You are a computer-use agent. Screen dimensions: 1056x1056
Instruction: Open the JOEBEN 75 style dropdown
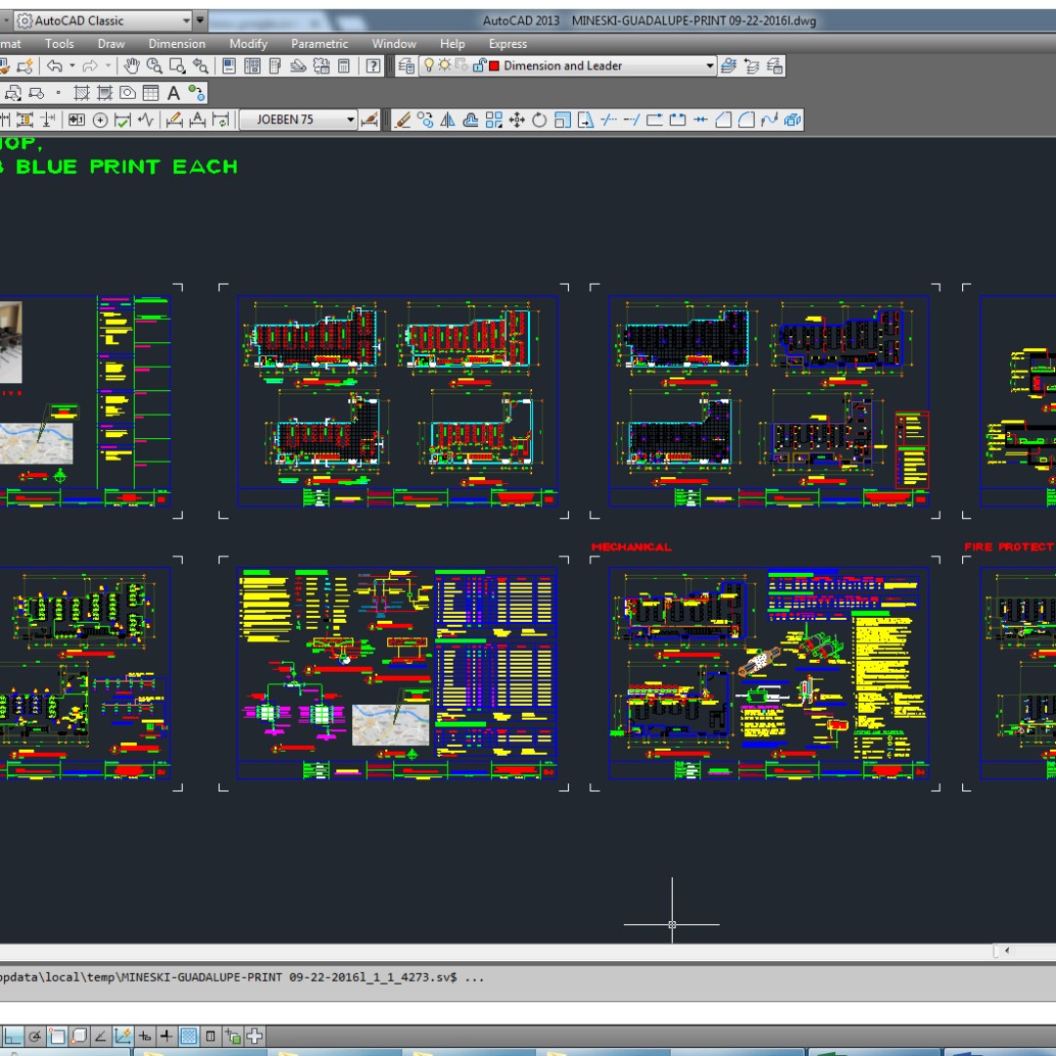click(351, 120)
